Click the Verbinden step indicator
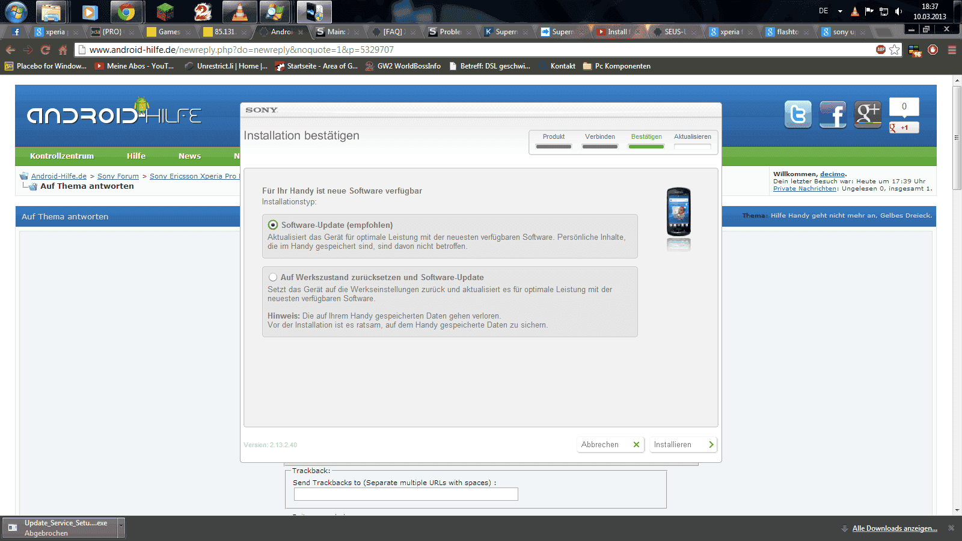The height and width of the screenshot is (541, 962). [x=600, y=141]
